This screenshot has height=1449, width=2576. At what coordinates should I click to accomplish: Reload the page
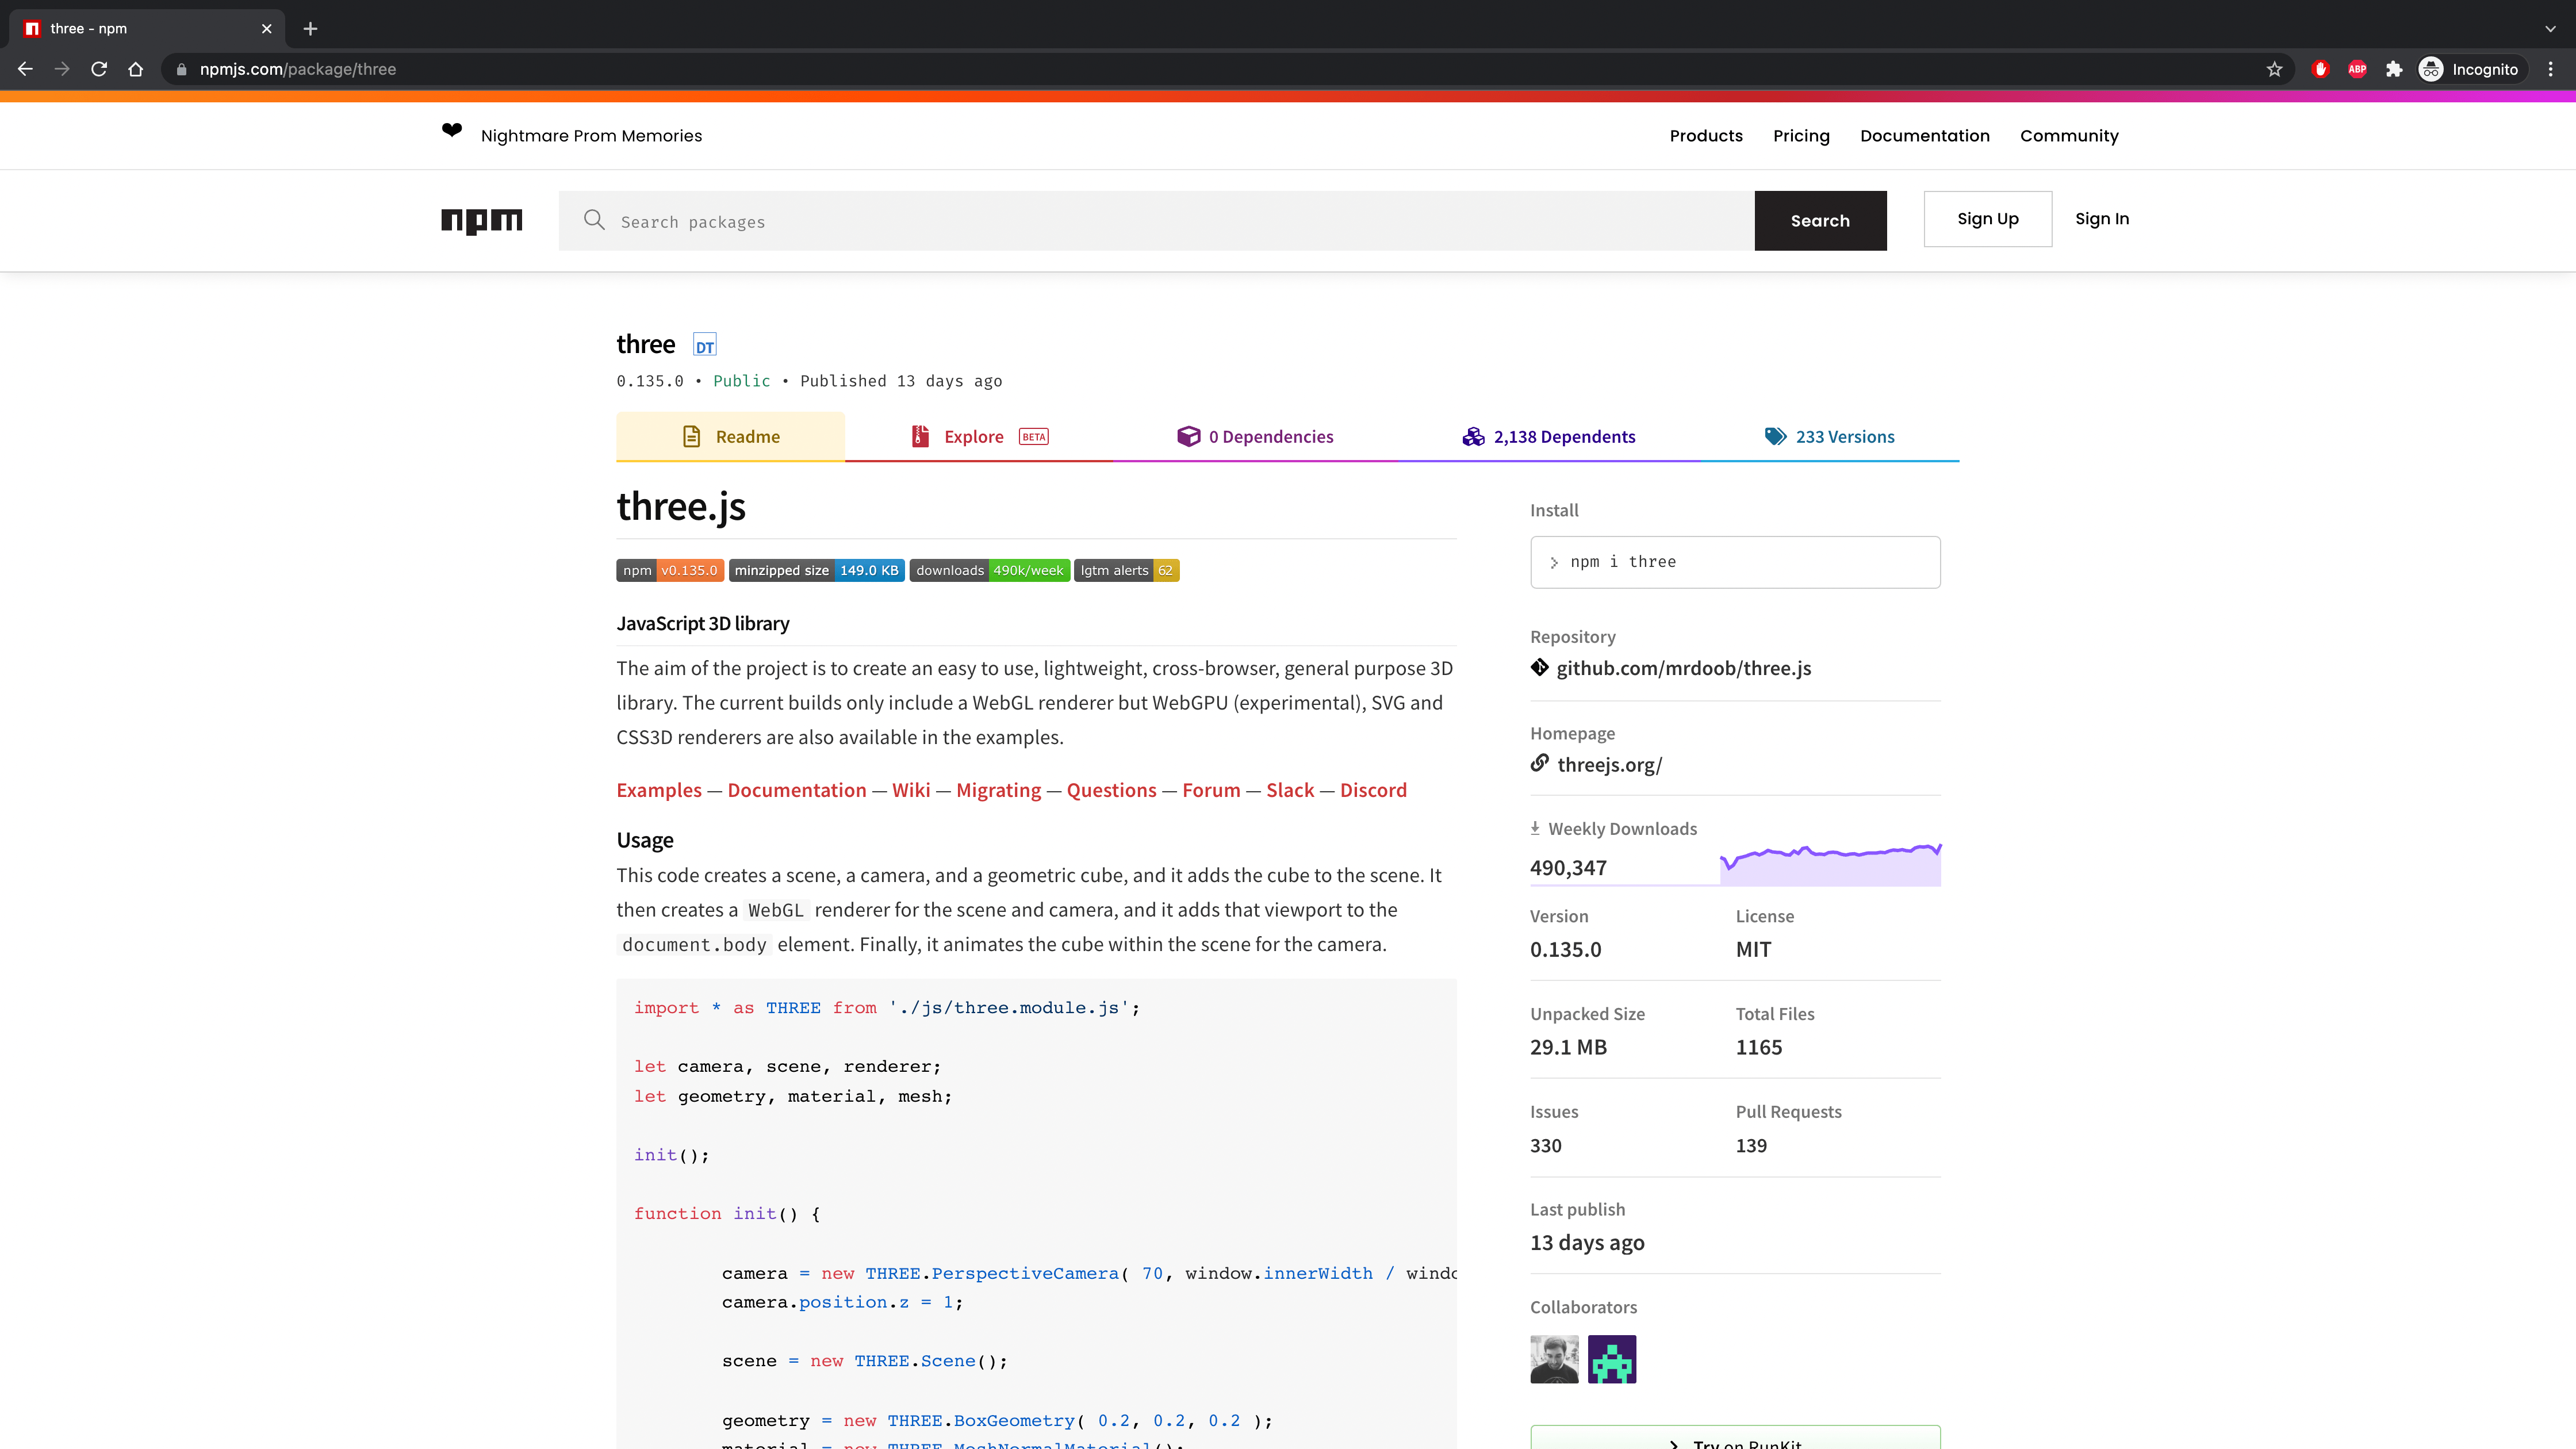point(99,69)
